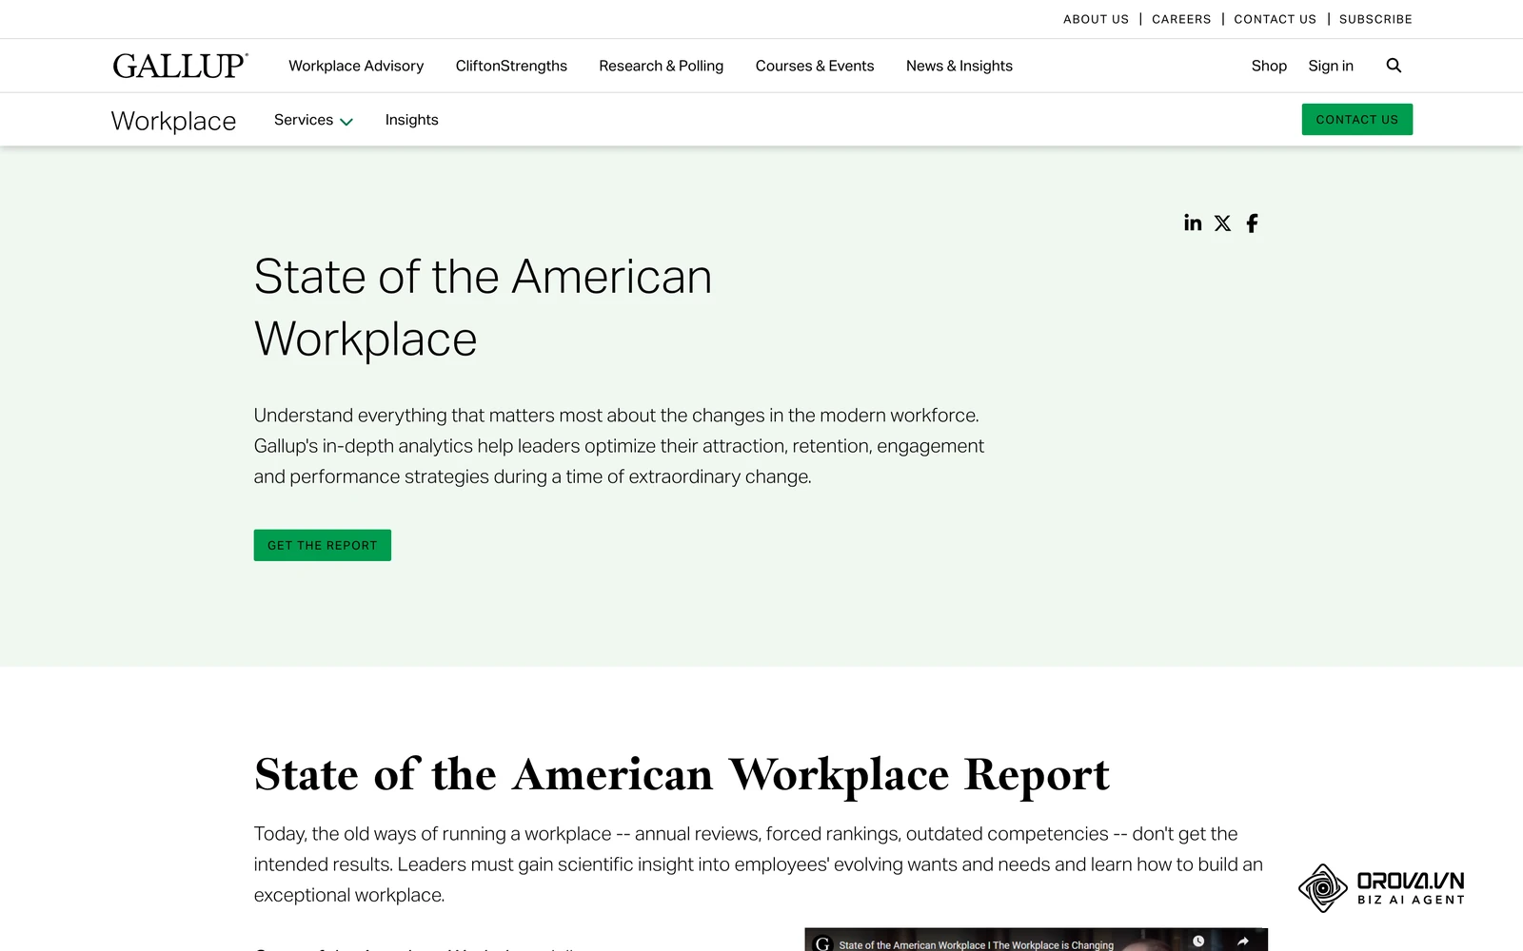This screenshot has width=1523, height=951.
Task: Open the site search magnifier icon
Action: tap(1394, 66)
